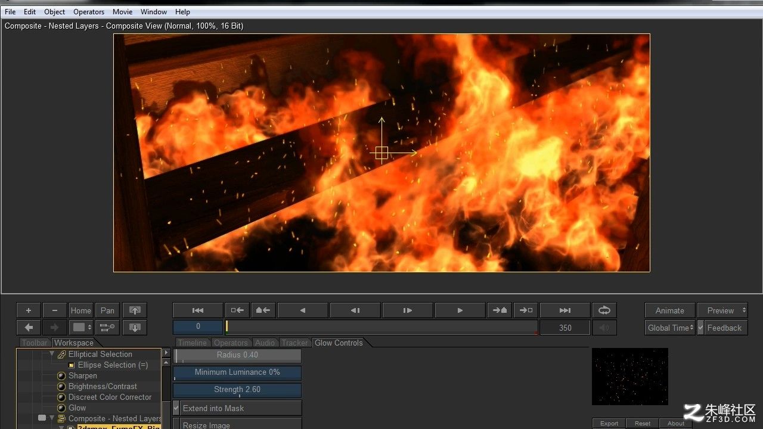763x429 pixels.
Task: Click the Elliptical Selection tool icon
Action: [61, 355]
